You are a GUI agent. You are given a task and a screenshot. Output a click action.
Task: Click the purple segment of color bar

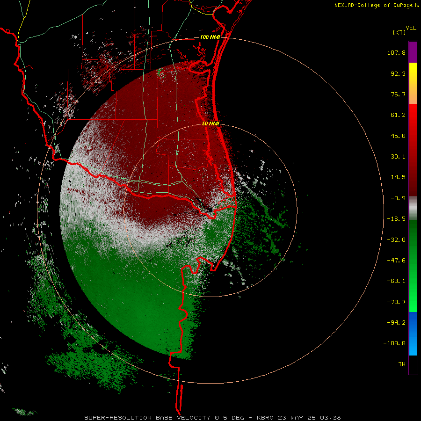[413, 52]
